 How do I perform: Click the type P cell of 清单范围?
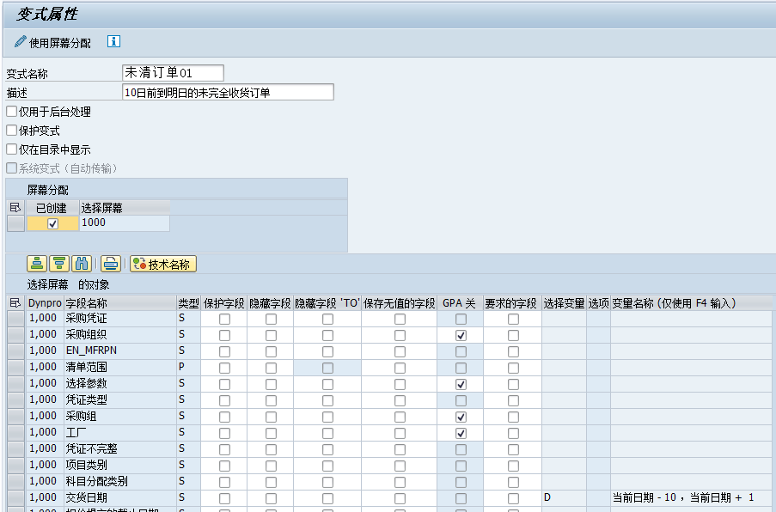(188, 368)
